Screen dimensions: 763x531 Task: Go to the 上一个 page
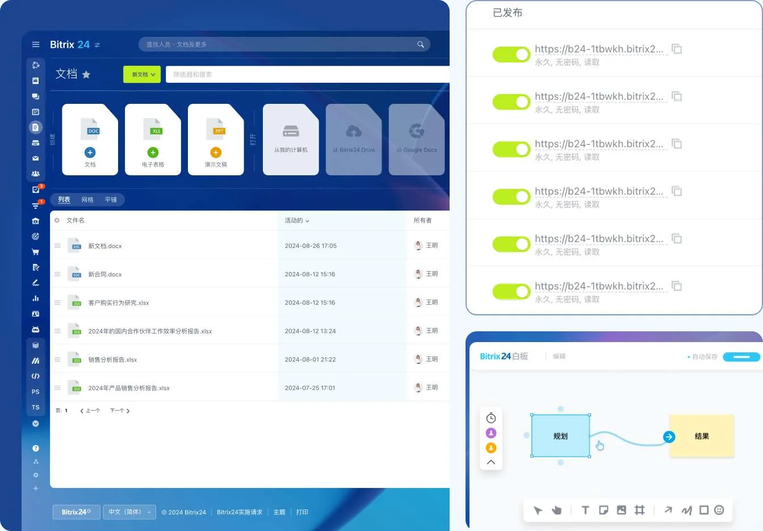tap(90, 411)
